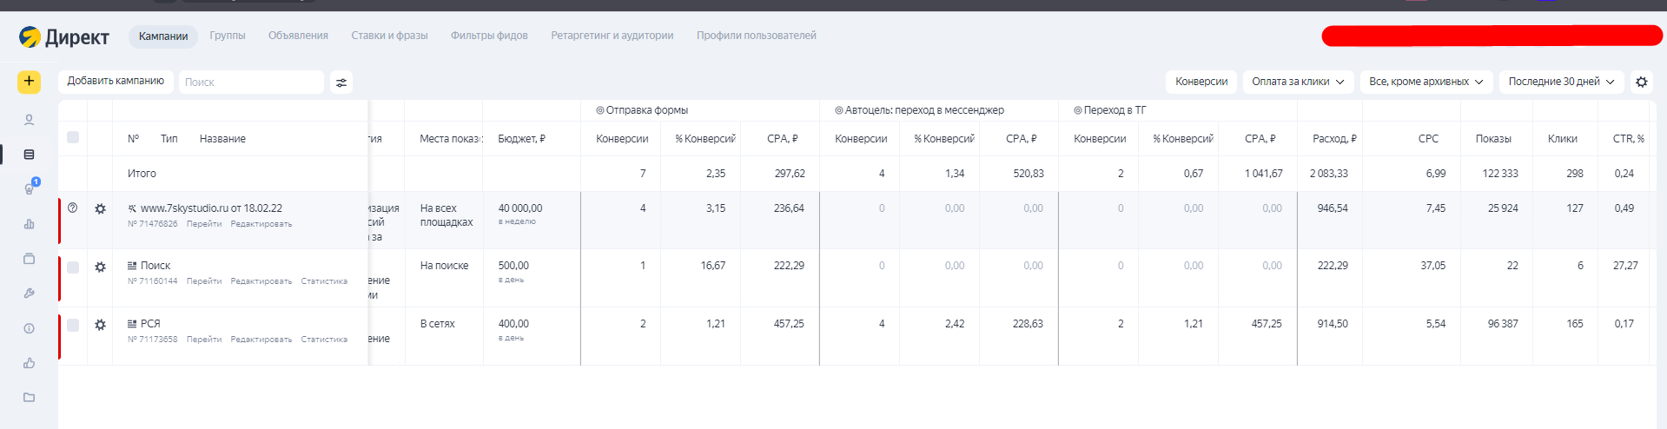Click the Добавить кампанию button
The width and height of the screenshot is (1667, 429).
(x=116, y=81)
